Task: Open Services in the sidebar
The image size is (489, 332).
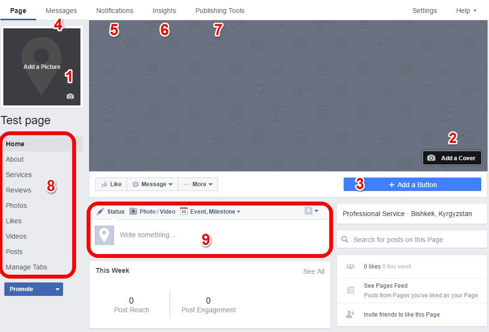Action: point(19,175)
